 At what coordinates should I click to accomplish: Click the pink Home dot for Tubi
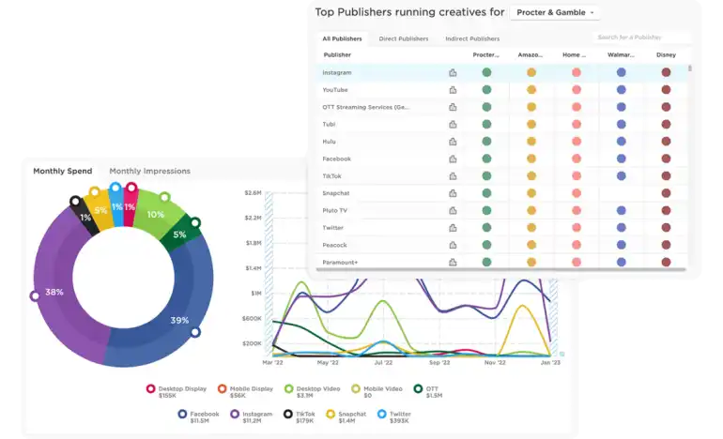point(577,125)
